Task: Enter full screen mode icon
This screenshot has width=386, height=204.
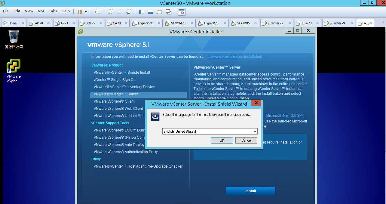Action: 160,12
